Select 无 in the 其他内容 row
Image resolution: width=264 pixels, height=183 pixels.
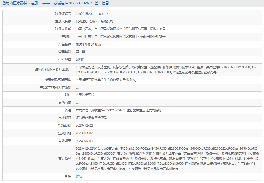[x=77, y=103]
